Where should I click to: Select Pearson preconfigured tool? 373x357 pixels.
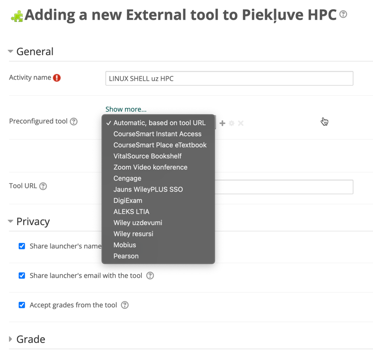[x=158, y=256]
